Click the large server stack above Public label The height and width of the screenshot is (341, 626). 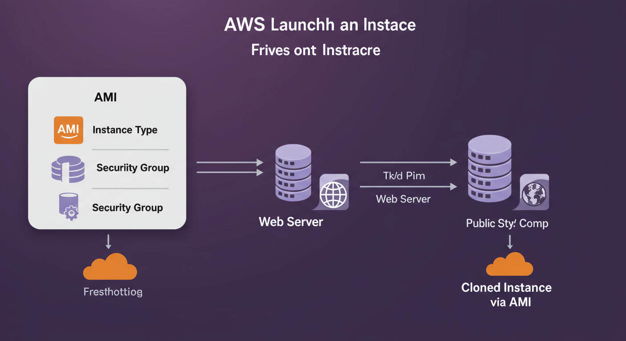click(x=490, y=169)
